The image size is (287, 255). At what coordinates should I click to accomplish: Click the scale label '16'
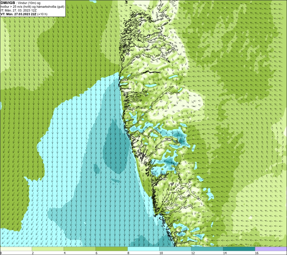tap(257, 253)
